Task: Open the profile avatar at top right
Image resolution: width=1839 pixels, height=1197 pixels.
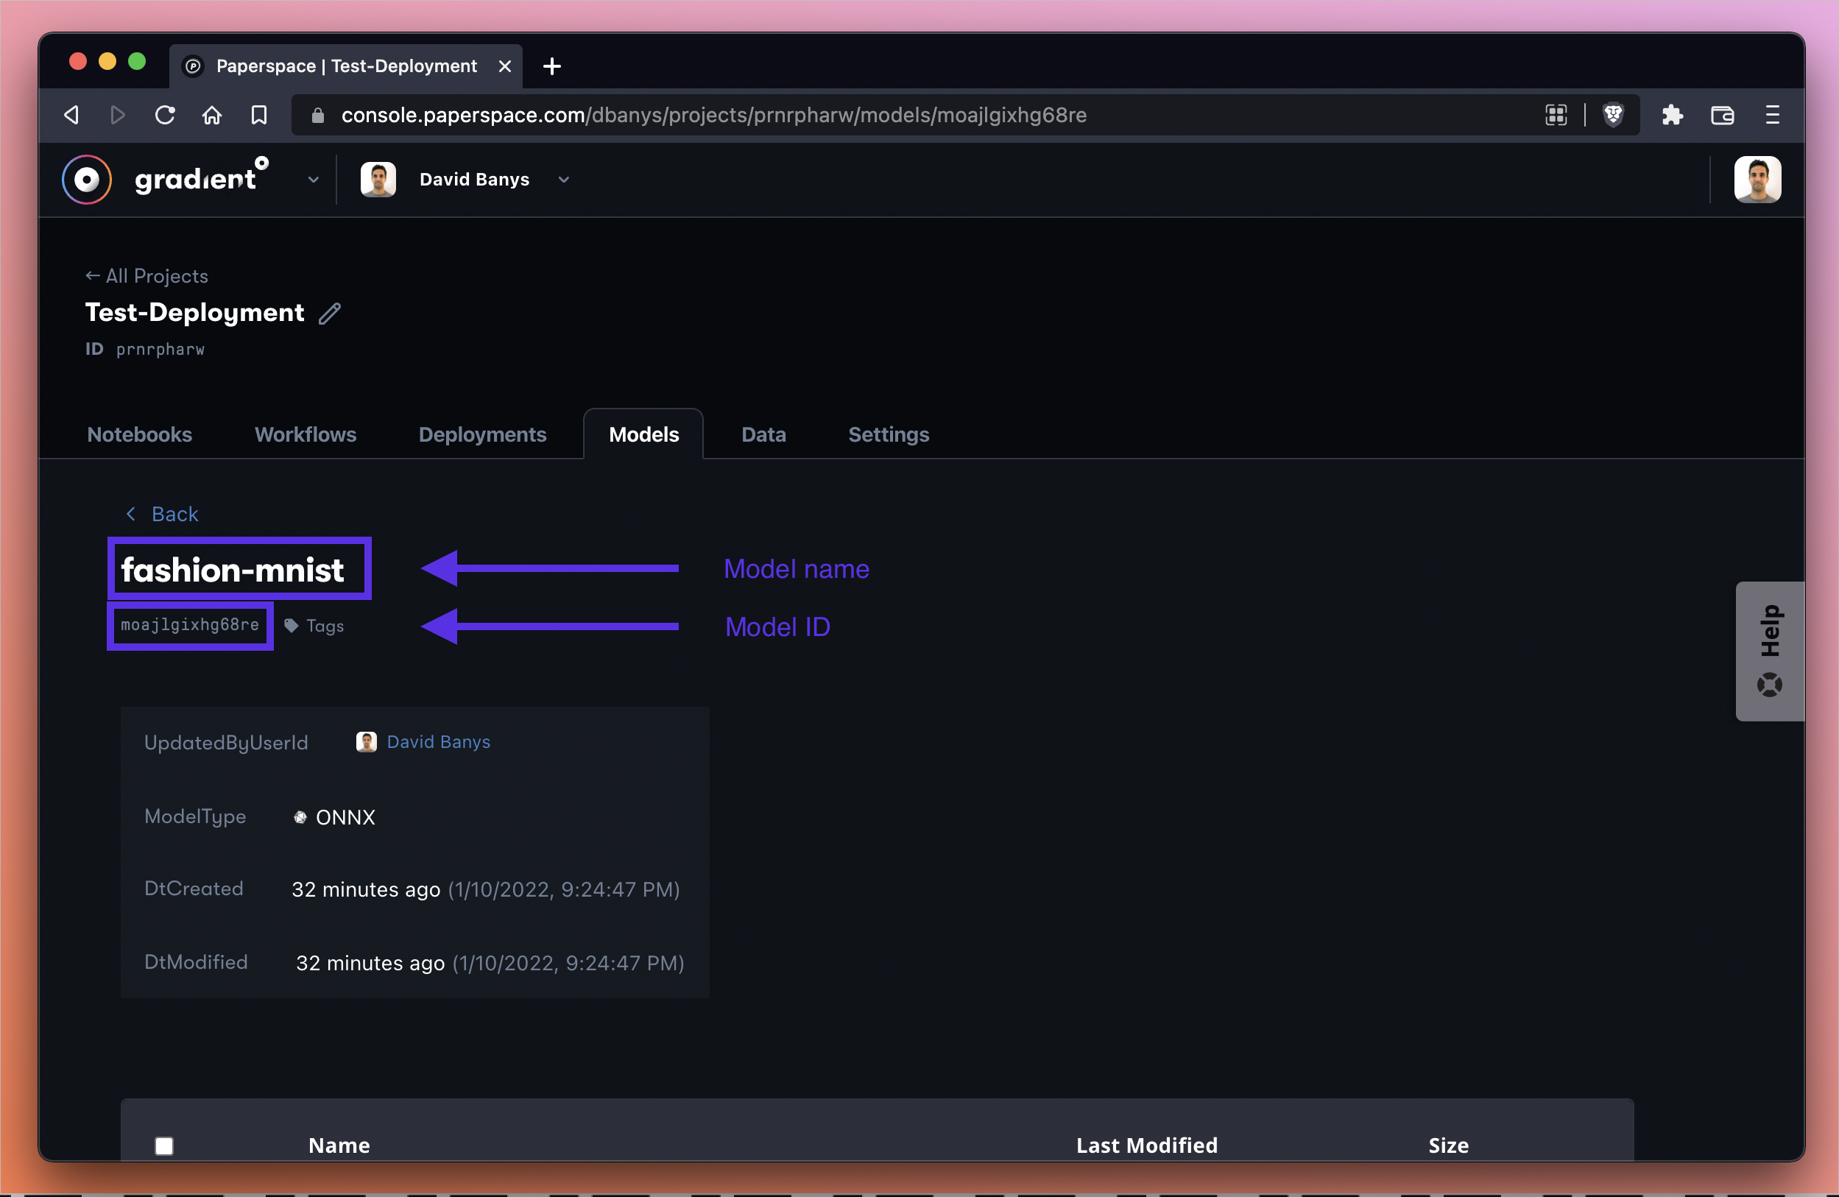Action: click(1757, 180)
